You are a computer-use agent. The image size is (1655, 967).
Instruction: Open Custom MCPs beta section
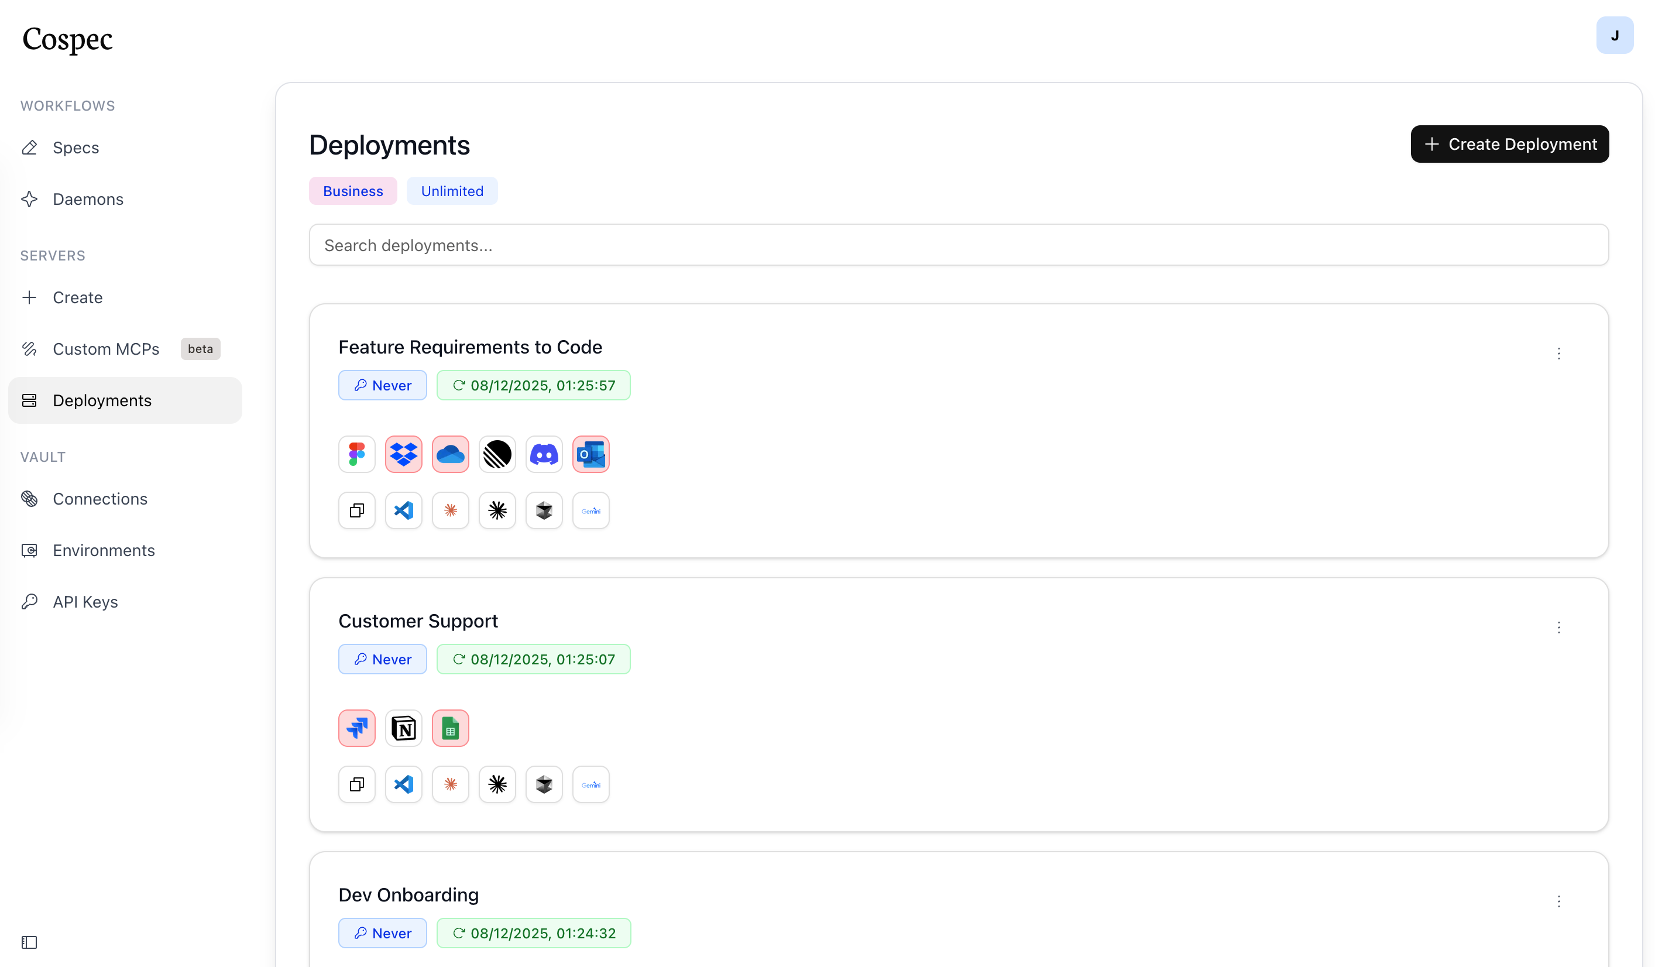[125, 349]
